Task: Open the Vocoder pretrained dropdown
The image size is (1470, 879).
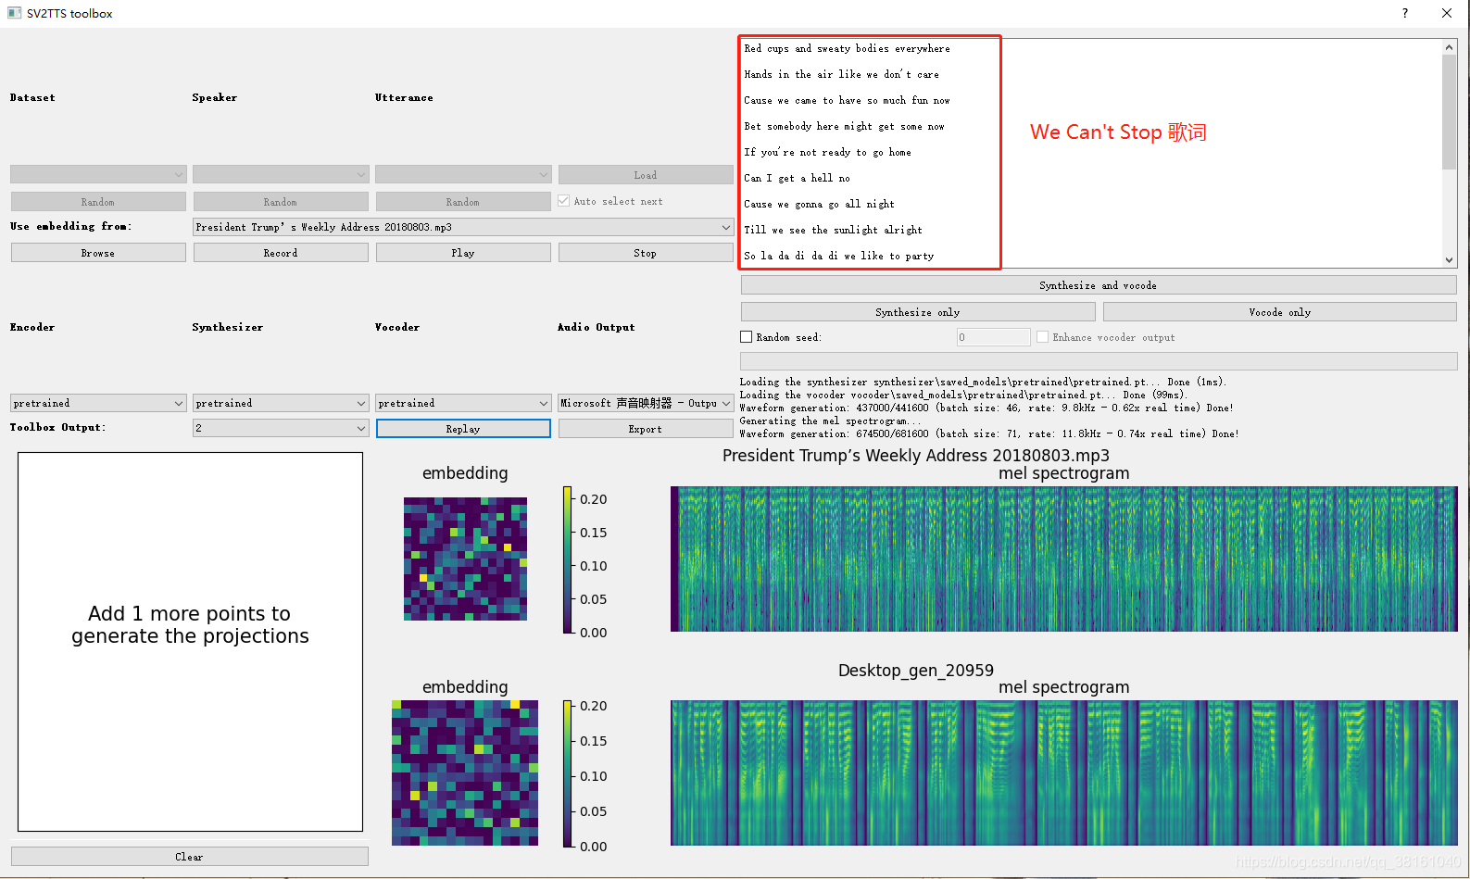Action: [x=463, y=403]
